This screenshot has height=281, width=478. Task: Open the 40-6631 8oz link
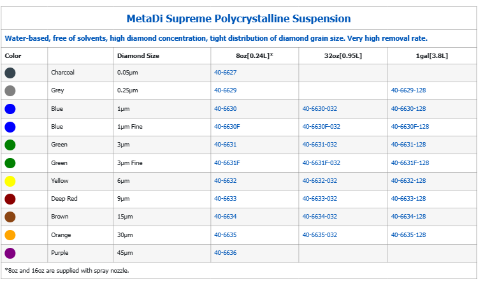(x=225, y=145)
